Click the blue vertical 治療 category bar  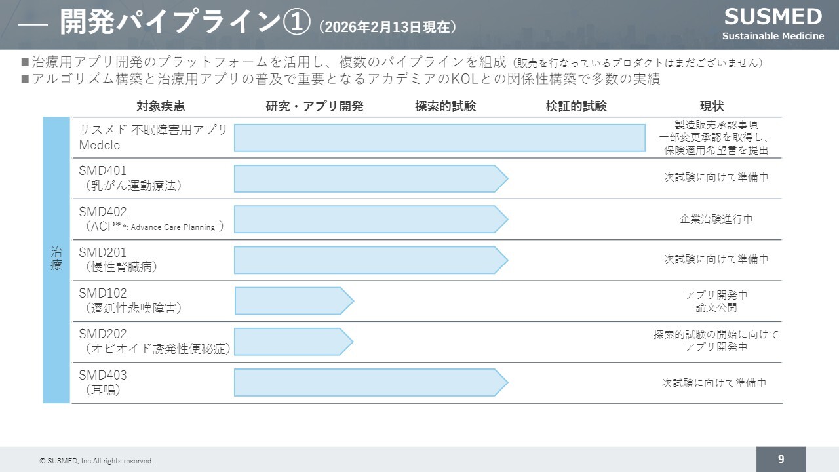tap(56, 260)
